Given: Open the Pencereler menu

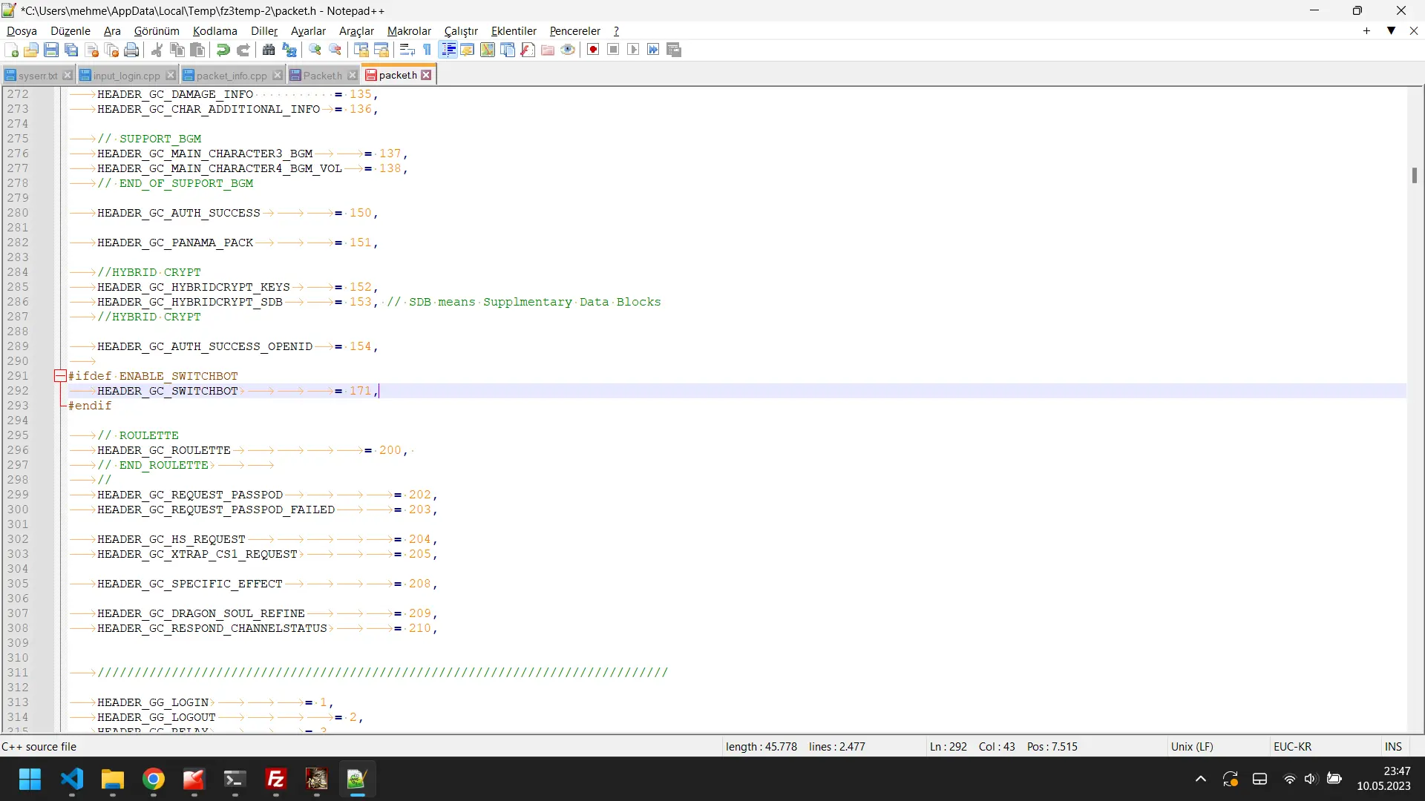Looking at the screenshot, I should click(574, 31).
